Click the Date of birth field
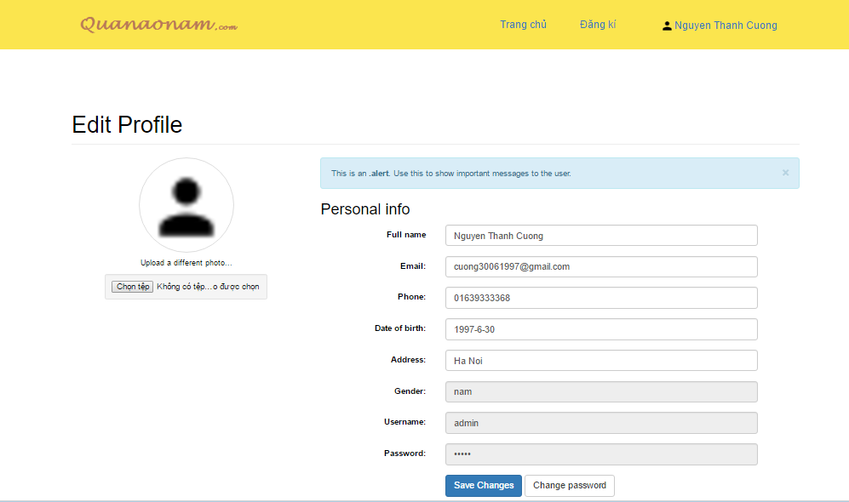This screenshot has height=502, width=849. tap(600, 329)
